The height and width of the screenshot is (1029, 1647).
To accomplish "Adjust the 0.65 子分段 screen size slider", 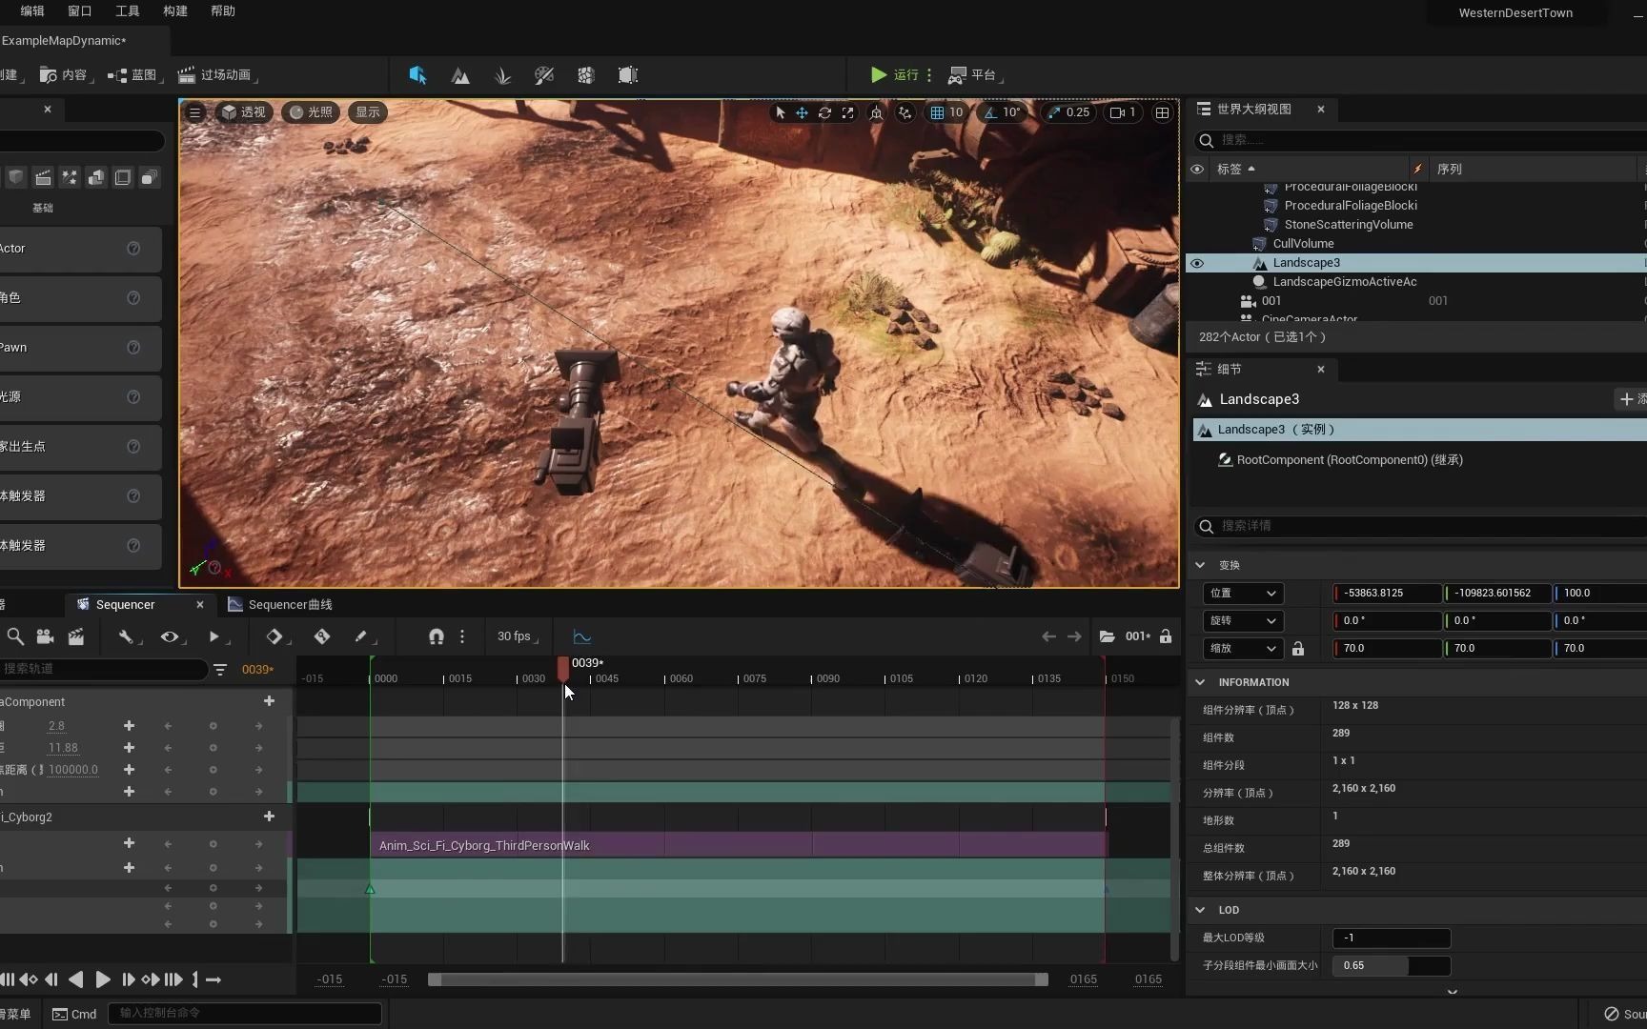I will click(x=1391, y=966).
